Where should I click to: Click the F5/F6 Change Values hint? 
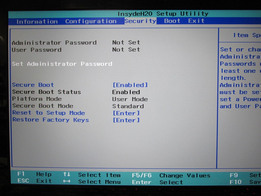tap(171, 175)
